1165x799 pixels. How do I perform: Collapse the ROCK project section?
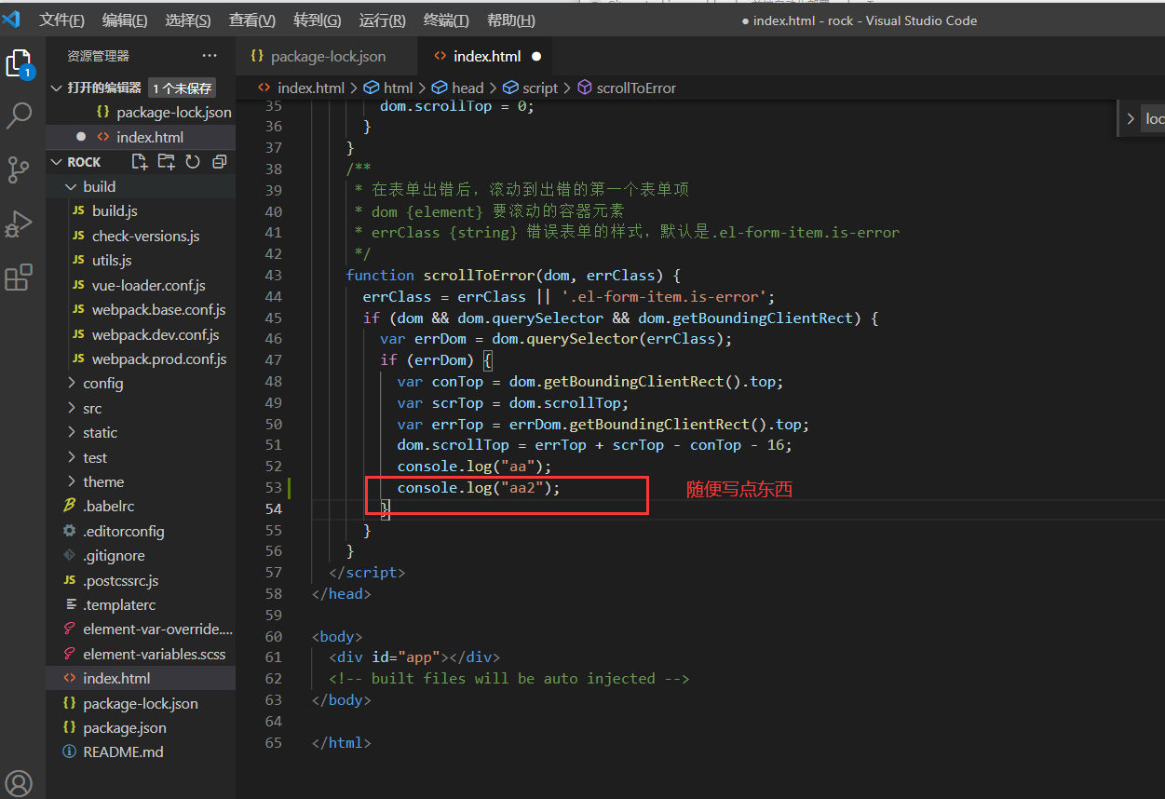(57, 162)
